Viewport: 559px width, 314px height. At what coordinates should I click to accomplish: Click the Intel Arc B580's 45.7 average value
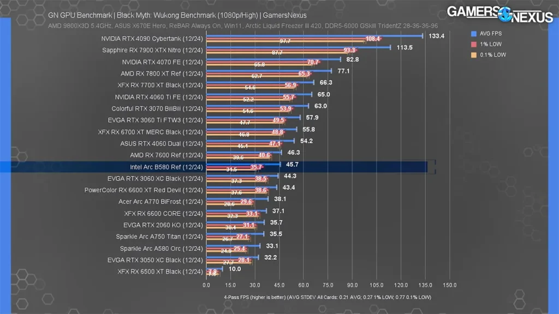(293, 165)
